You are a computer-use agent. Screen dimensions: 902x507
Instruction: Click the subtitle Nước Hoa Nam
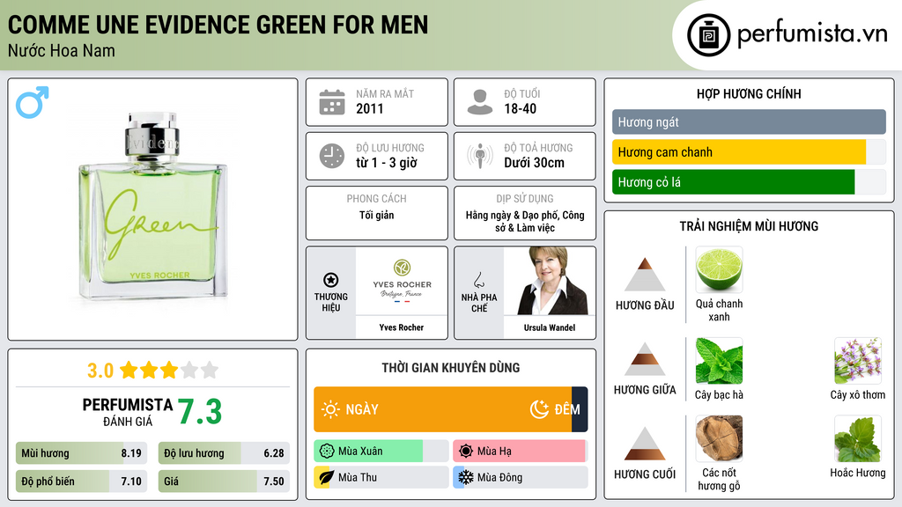(62, 50)
